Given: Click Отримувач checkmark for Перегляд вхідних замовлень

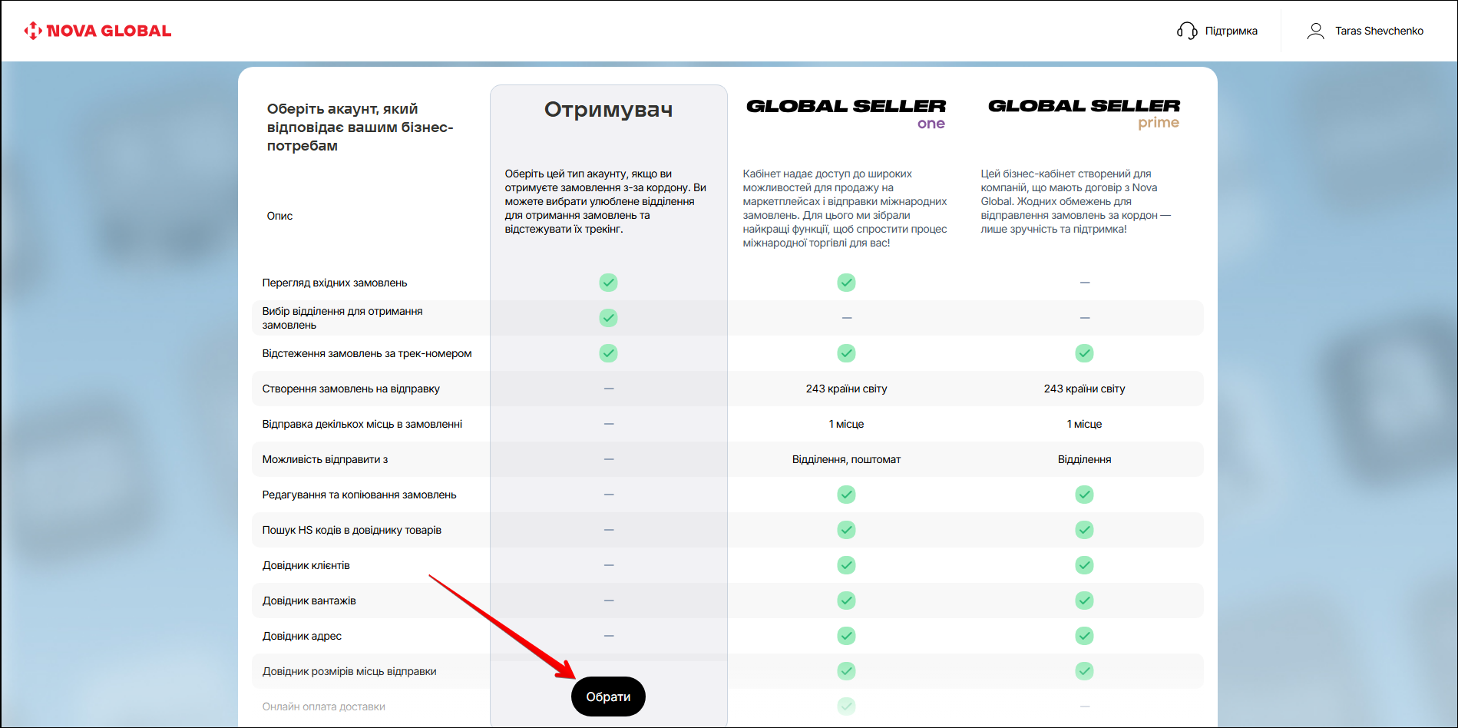Looking at the screenshot, I should coord(608,283).
